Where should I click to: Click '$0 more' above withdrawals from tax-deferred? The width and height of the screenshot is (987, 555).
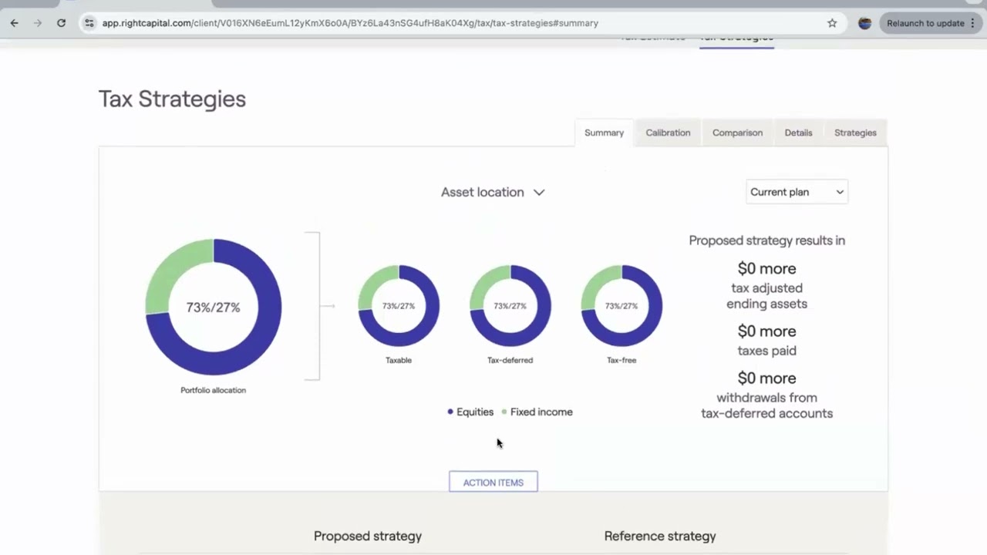point(766,378)
